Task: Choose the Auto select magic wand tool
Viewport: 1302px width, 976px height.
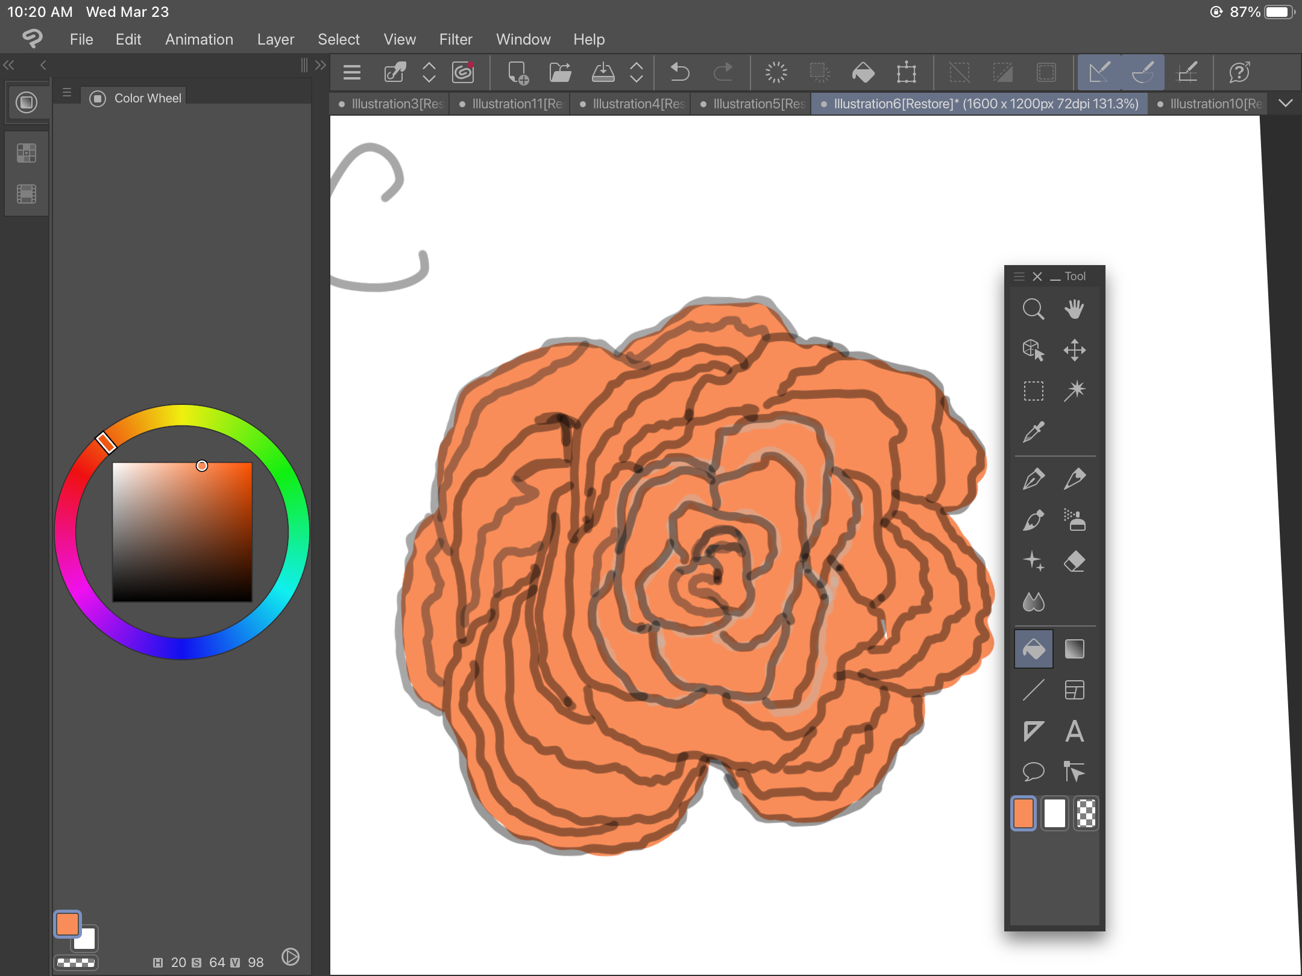Action: coord(1074,390)
